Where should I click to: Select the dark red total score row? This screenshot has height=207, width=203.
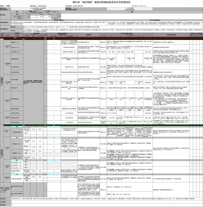click(x=101, y=38)
